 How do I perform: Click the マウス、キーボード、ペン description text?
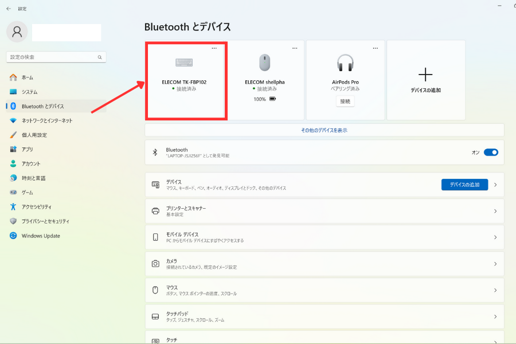tap(226, 188)
